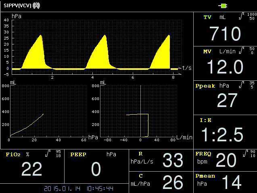Click the TV alarm limit icon
Image resolution: width=257 pixels, height=193 pixels.
[242, 16]
